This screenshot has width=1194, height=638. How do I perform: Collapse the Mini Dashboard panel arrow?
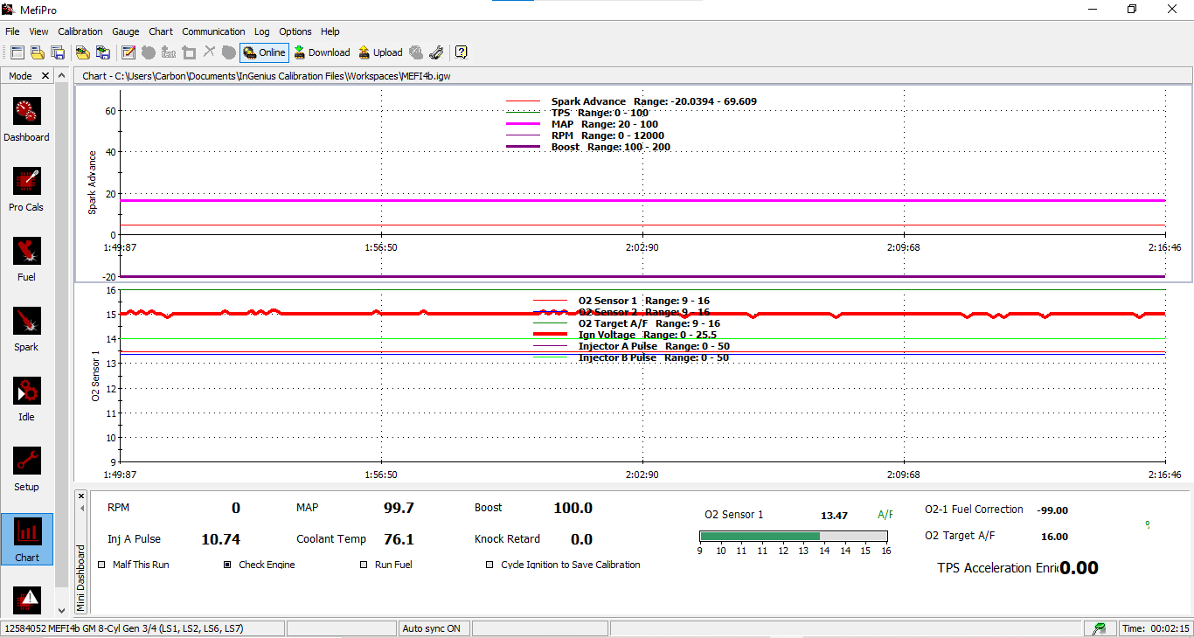(x=81, y=509)
